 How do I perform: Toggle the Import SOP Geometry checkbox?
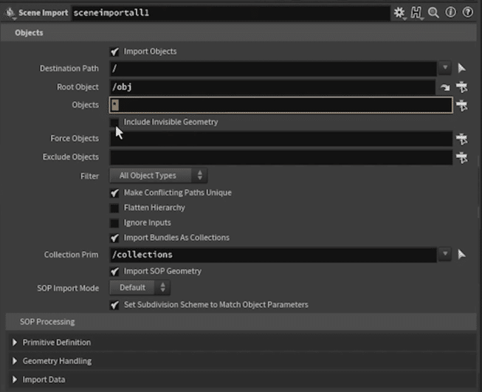[x=114, y=272]
